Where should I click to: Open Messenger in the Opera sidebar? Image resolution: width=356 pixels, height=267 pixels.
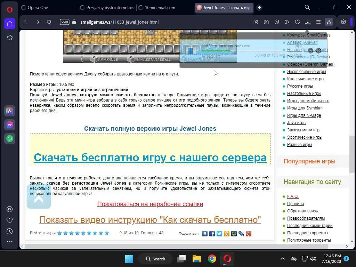click(9, 125)
